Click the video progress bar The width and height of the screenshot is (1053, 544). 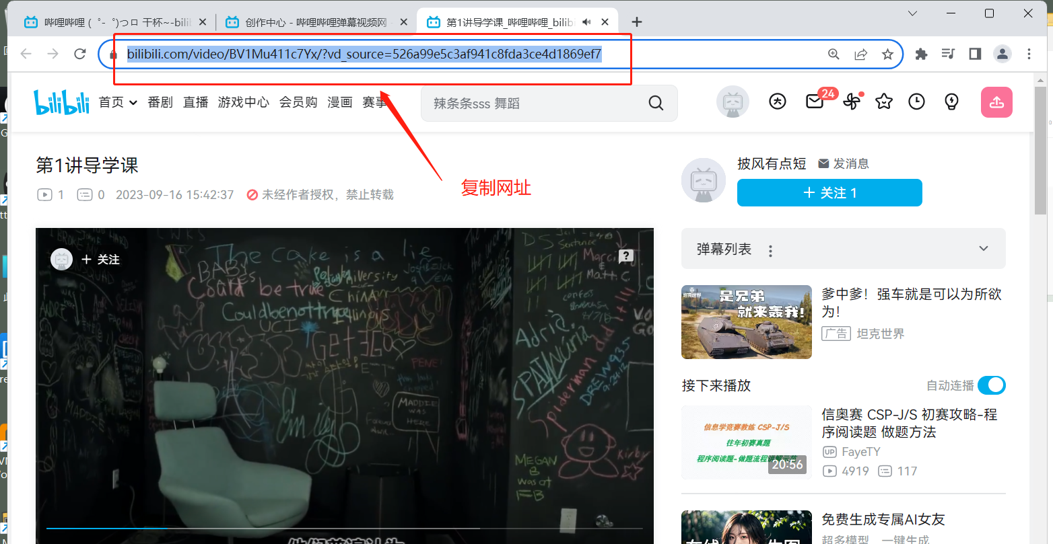(x=344, y=529)
